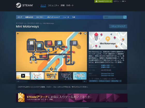Open ラボ in store bar
145x108 pixels.
coord(74,17)
